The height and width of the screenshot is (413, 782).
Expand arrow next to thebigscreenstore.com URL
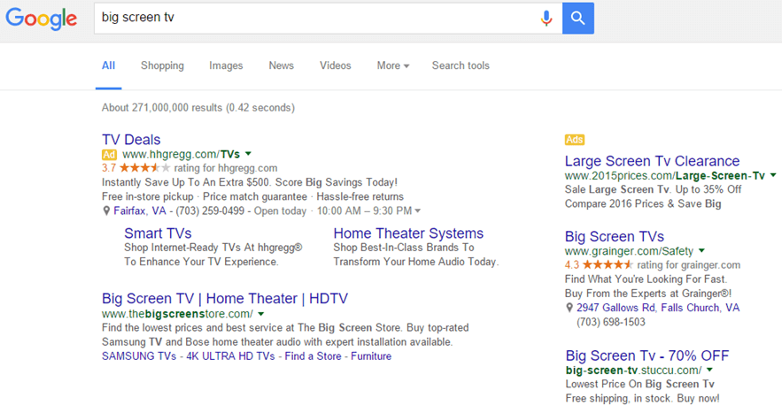261,314
